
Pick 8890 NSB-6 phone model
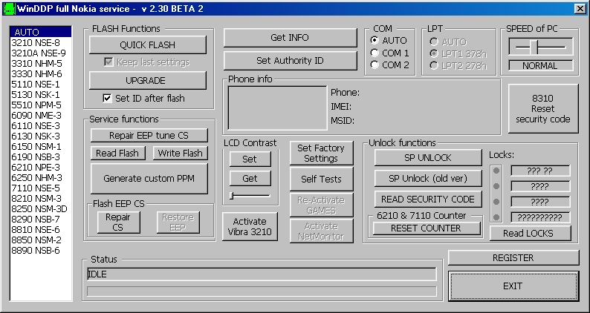pyautogui.click(x=41, y=251)
